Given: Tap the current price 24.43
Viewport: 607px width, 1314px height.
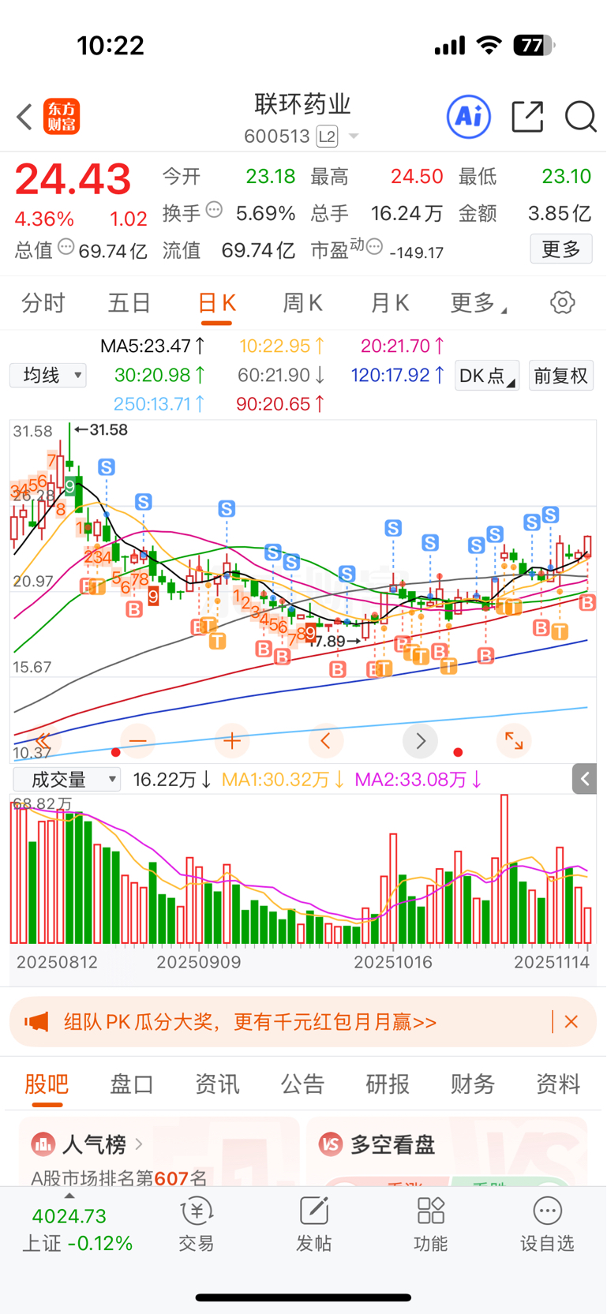Looking at the screenshot, I should pyautogui.click(x=73, y=179).
